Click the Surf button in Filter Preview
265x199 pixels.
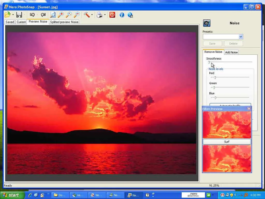(227, 142)
